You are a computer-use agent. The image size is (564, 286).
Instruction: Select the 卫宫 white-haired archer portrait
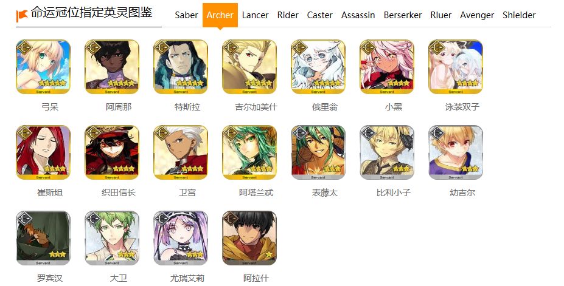(181, 152)
